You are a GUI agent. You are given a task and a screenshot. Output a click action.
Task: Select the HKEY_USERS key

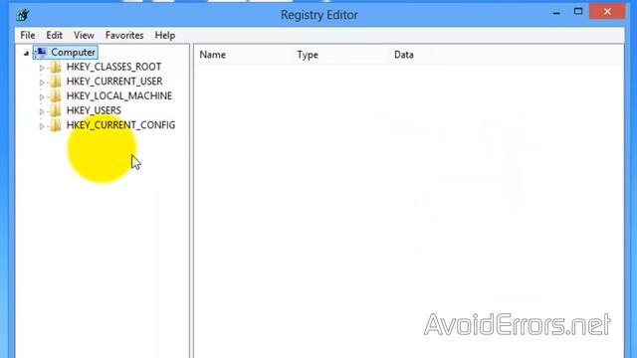pyautogui.click(x=94, y=110)
